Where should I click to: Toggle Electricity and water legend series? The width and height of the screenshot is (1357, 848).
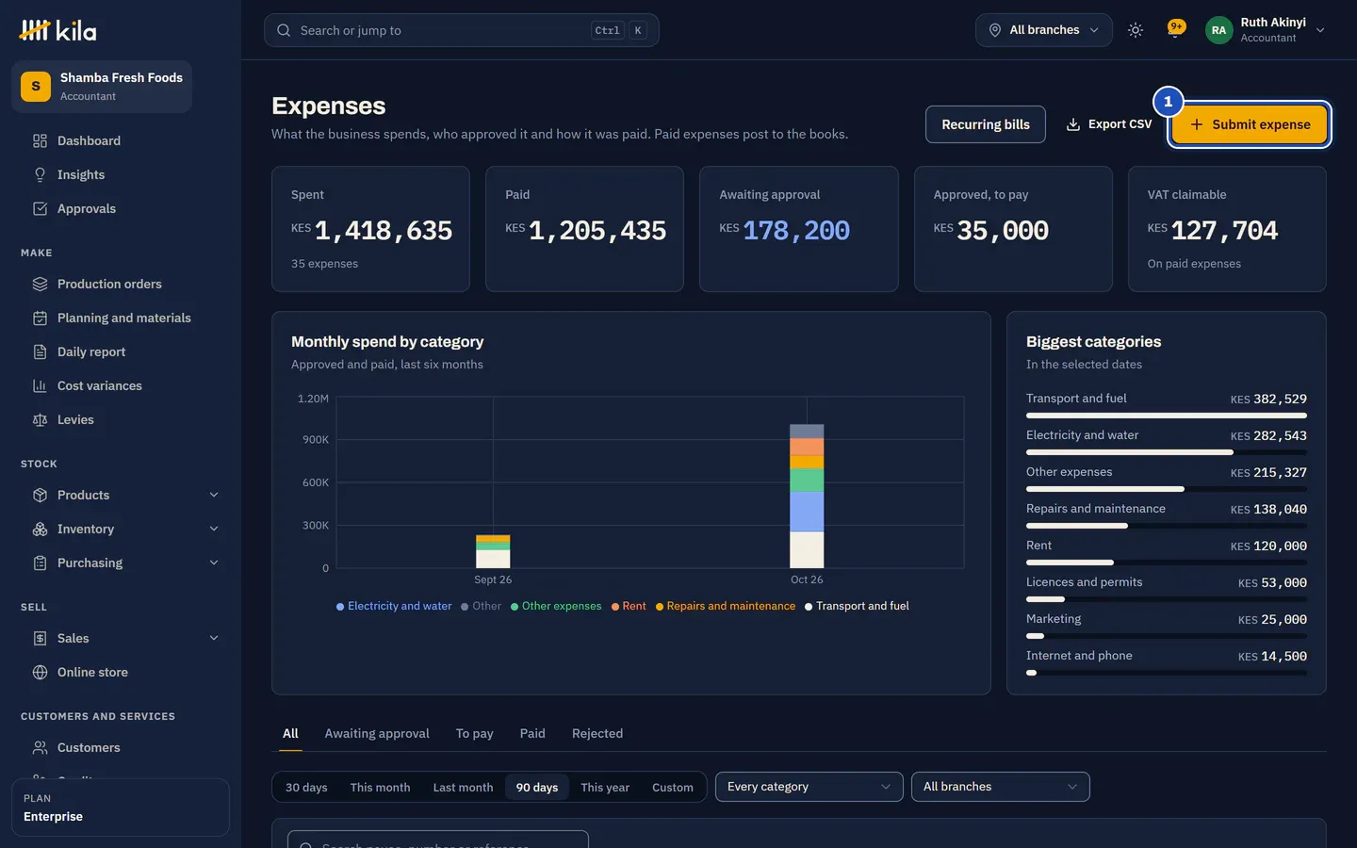pos(394,606)
